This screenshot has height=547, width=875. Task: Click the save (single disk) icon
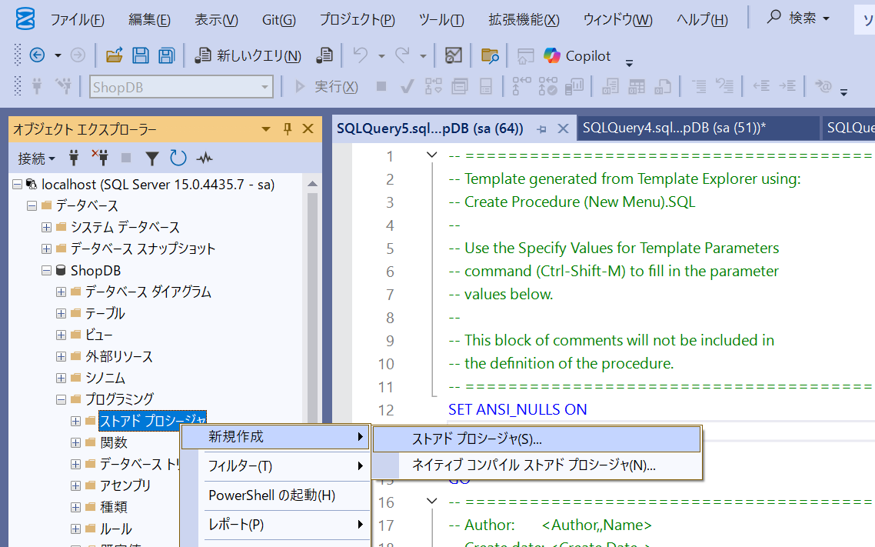[140, 55]
